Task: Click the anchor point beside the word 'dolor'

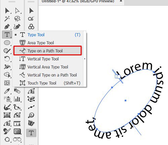Action: (139, 114)
